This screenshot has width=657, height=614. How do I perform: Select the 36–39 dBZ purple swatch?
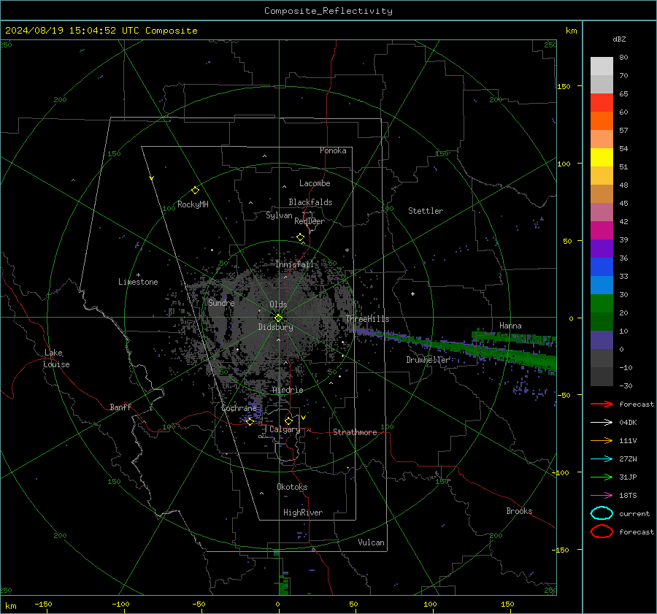[x=602, y=249]
